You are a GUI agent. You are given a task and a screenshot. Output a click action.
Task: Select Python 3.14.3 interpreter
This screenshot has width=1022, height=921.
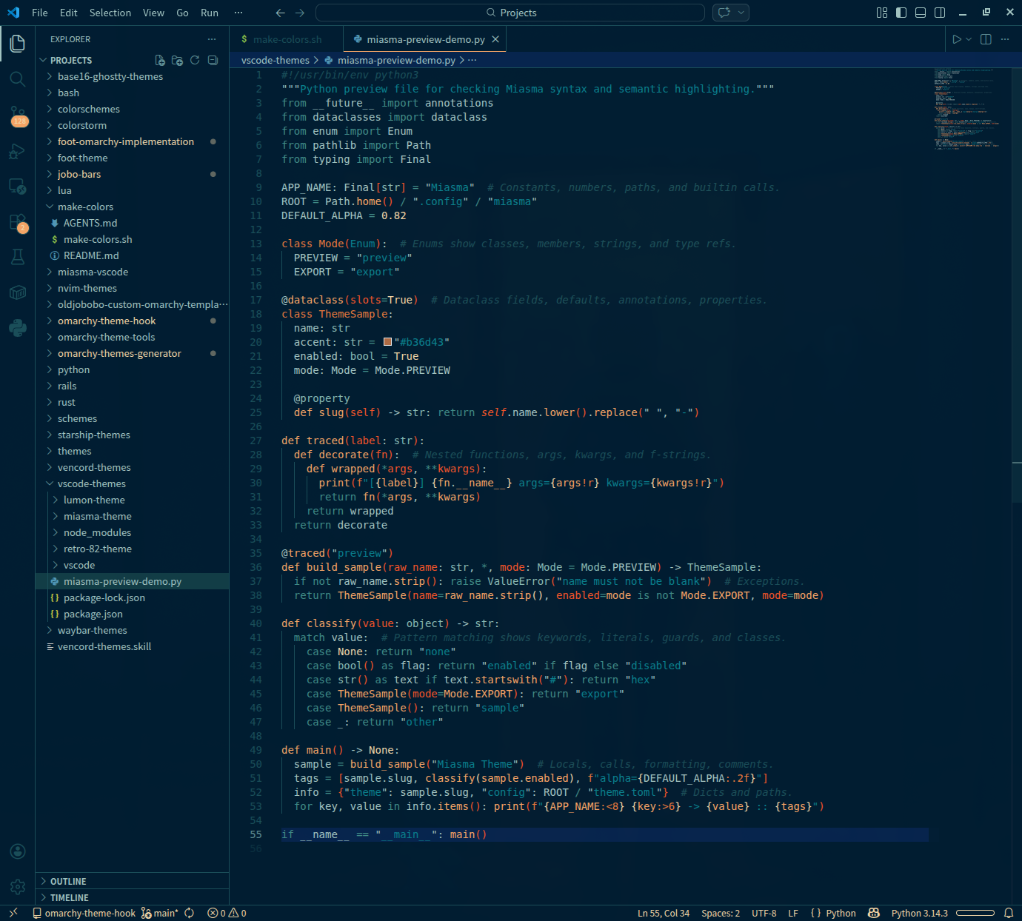point(920,913)
